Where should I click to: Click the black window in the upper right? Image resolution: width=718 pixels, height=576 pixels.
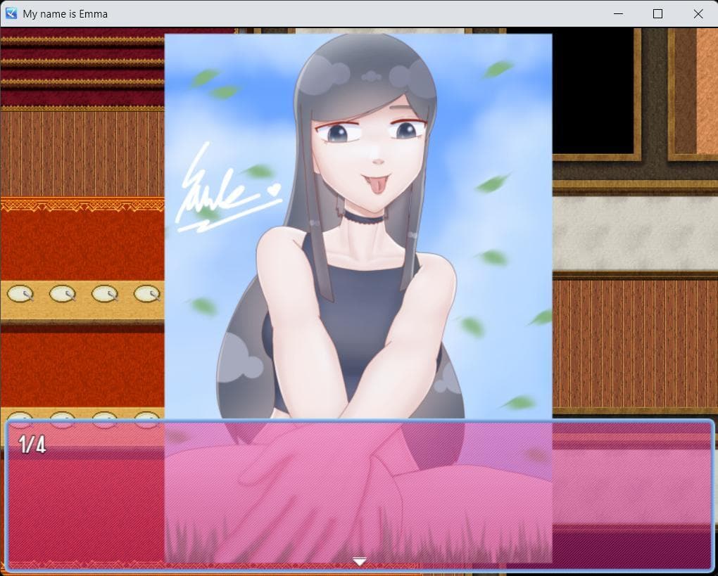tap(593, 91)
